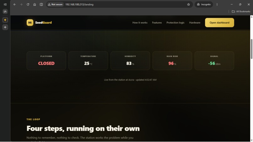Add a new tab with plus icon
Screen dimensions: 253x142
click(5, 27)
